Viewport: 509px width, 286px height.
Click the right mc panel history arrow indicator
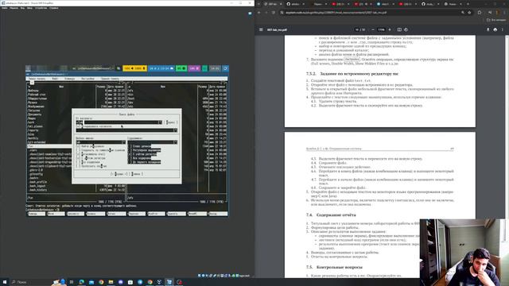click(x=223, y=83)
